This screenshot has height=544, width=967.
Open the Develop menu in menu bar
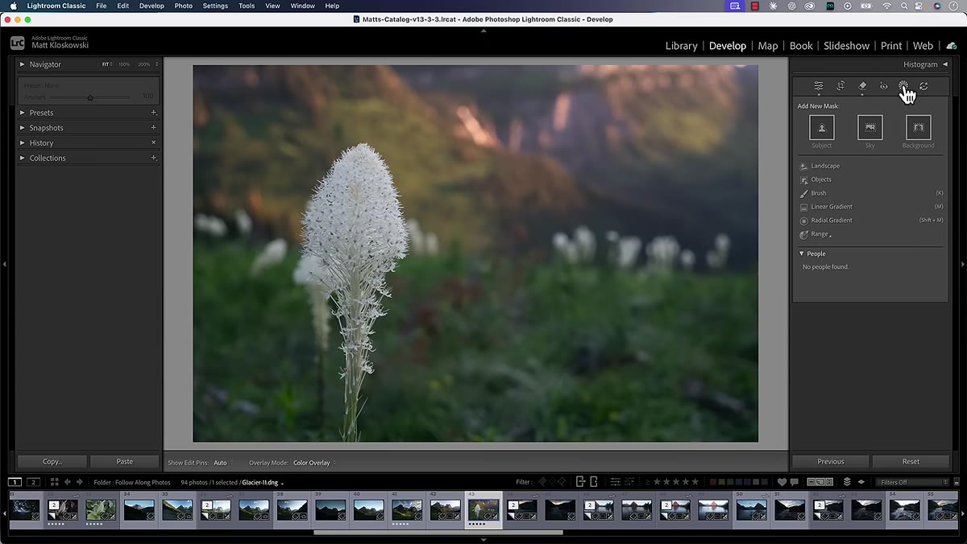point(151,6)
